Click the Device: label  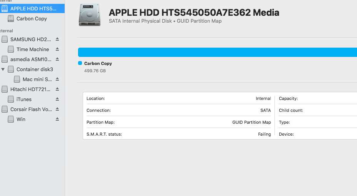tap(286, 134)
